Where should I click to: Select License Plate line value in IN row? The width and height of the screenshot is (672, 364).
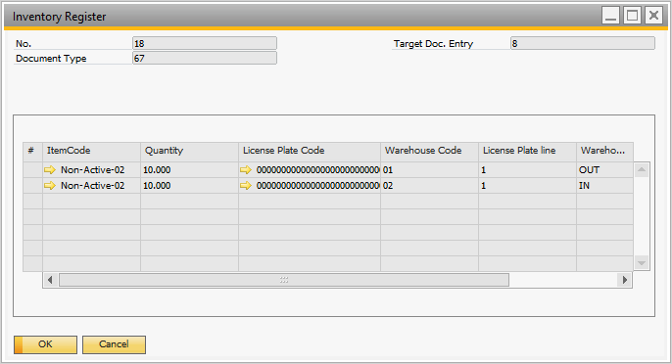coord(527,186)
